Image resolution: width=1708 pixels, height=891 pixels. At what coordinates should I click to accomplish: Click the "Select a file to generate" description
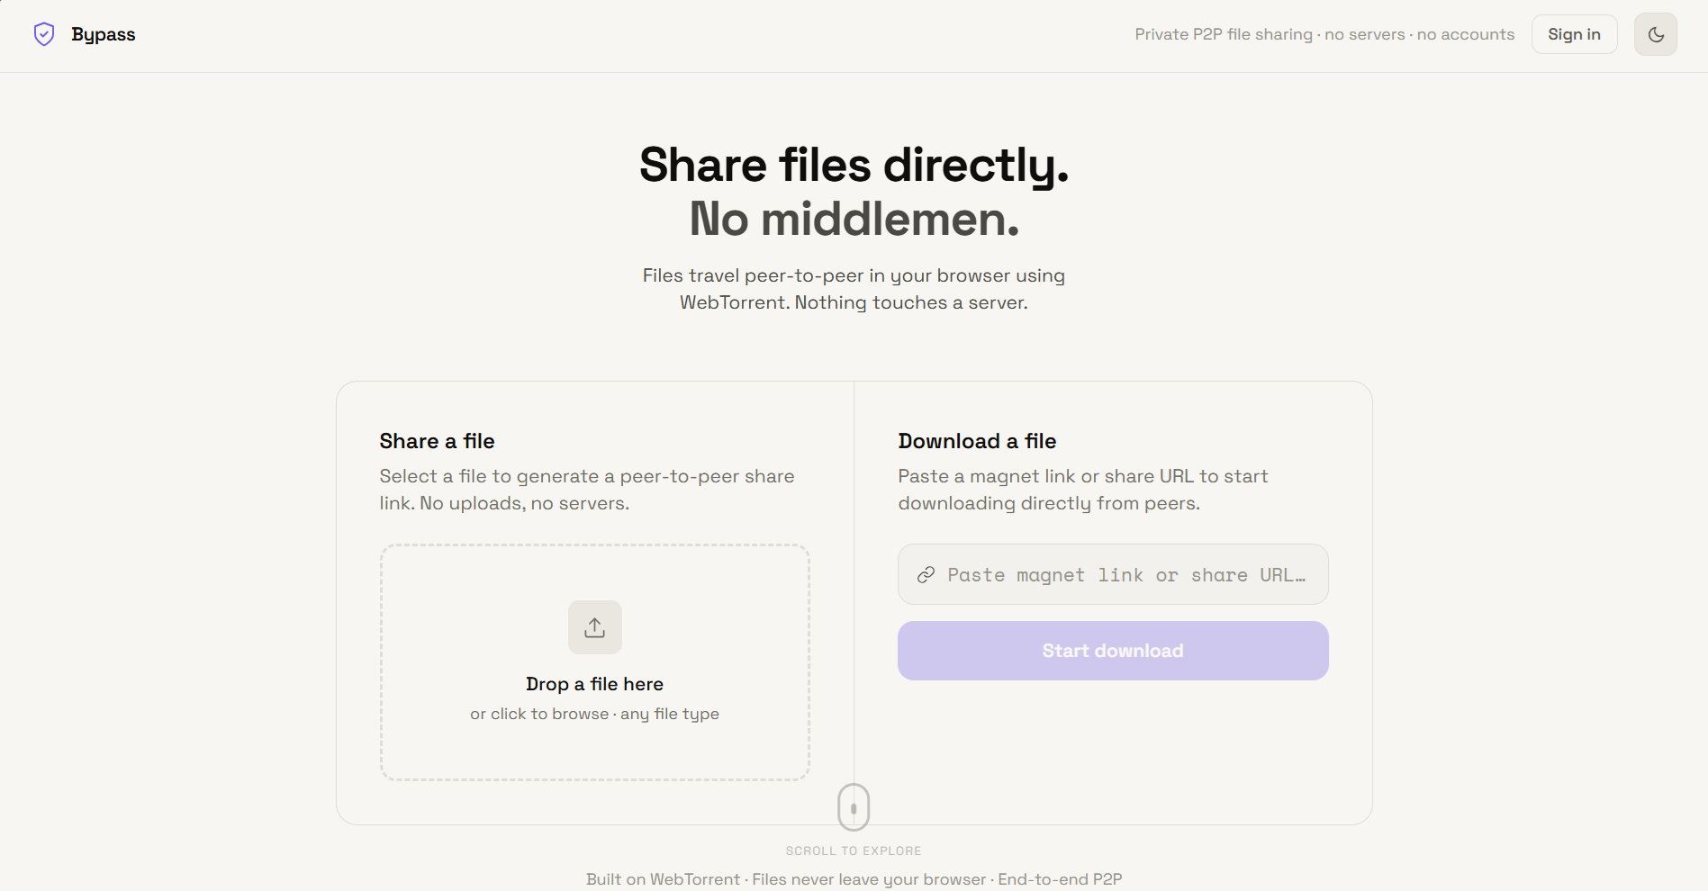[587, 490]
